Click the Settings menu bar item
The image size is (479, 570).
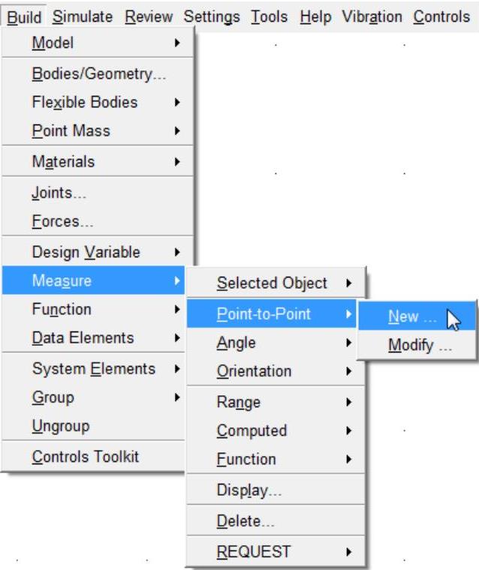212,16
